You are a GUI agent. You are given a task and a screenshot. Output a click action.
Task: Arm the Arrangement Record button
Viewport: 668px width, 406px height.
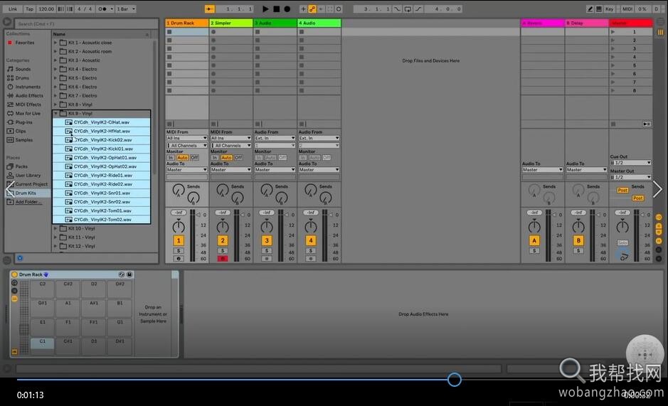coord(287,9)
